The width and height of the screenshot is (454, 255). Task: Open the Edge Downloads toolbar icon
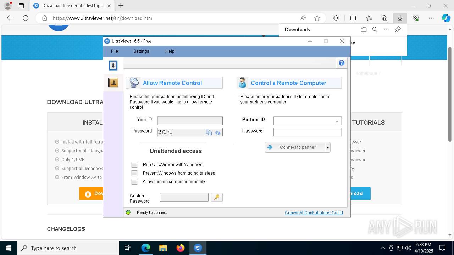pos(400,18)
